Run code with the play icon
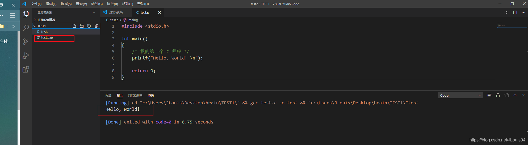The width and height of the screenshot is (528, 145). click(506, 12)
